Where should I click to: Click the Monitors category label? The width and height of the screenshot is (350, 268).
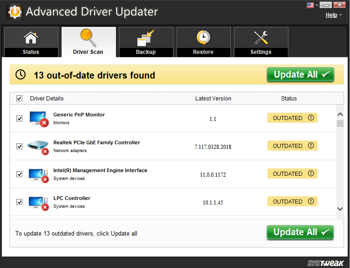(x=61, y=123)
